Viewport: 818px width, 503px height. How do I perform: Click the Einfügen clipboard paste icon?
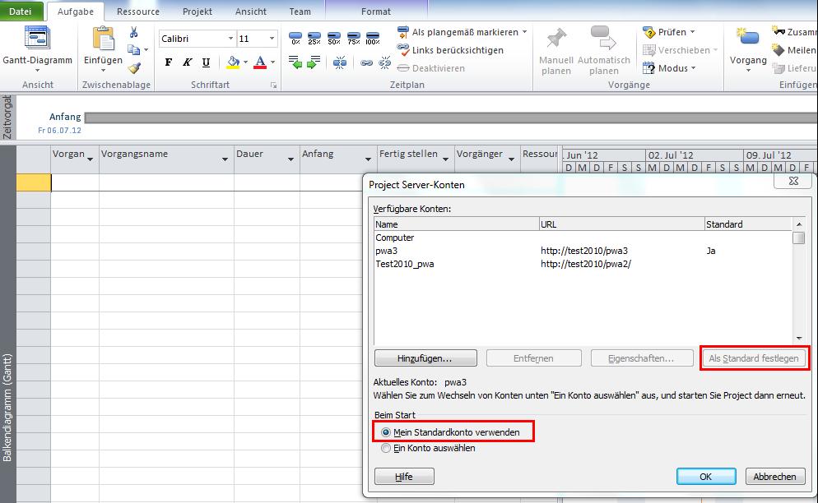[x=104, y=39]
